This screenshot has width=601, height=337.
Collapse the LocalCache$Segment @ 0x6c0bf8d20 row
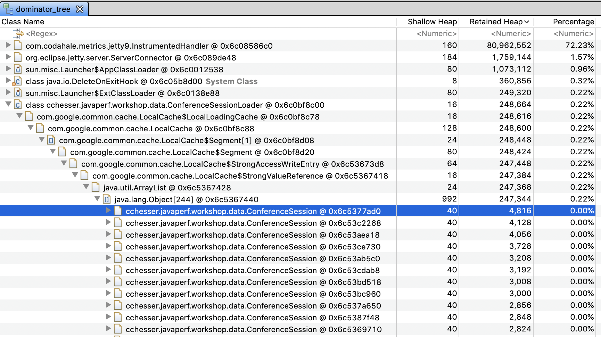click(52, 151)
